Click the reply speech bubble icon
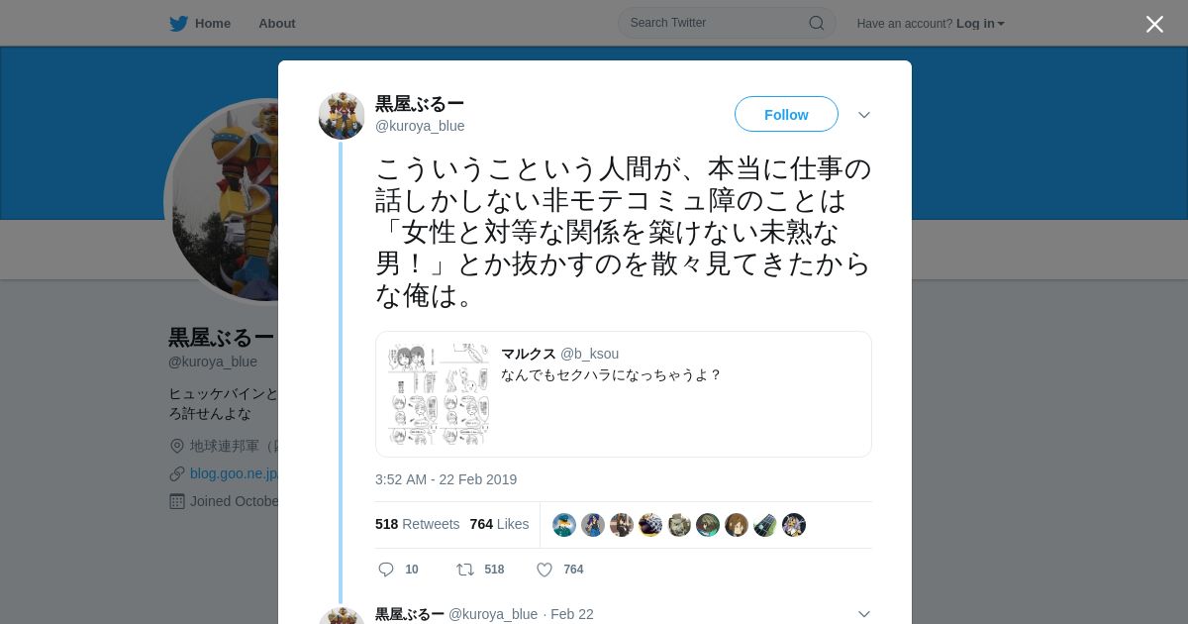The height and width of the screenshot is (624, 1188). point(386,570)
